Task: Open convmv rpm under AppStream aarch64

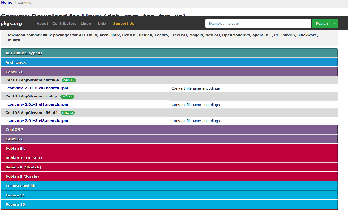Action: [38, 88]
